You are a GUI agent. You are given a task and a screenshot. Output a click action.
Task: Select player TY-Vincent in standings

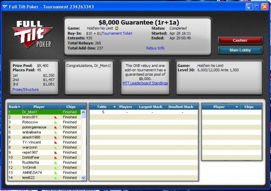45,142
